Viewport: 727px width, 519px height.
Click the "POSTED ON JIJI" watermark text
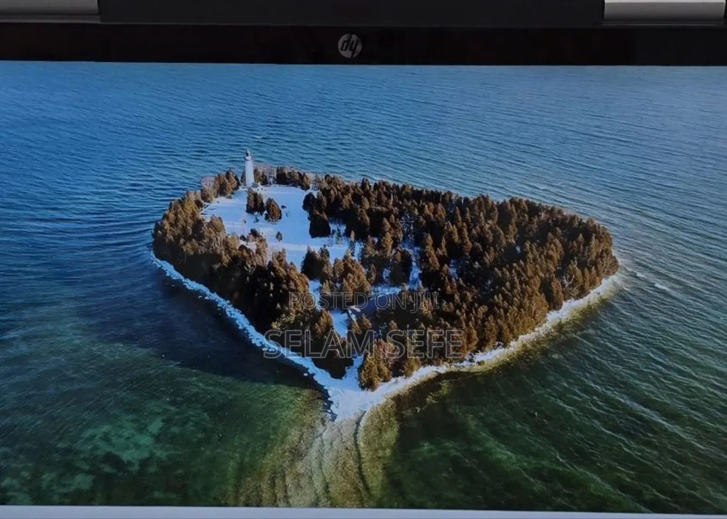(363, 301)
